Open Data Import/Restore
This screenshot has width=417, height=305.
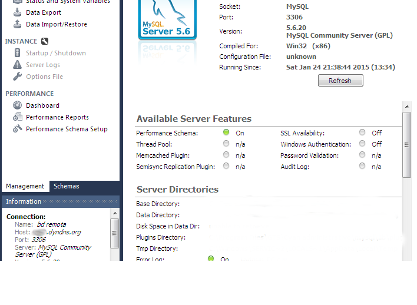(x=57, y=24)
